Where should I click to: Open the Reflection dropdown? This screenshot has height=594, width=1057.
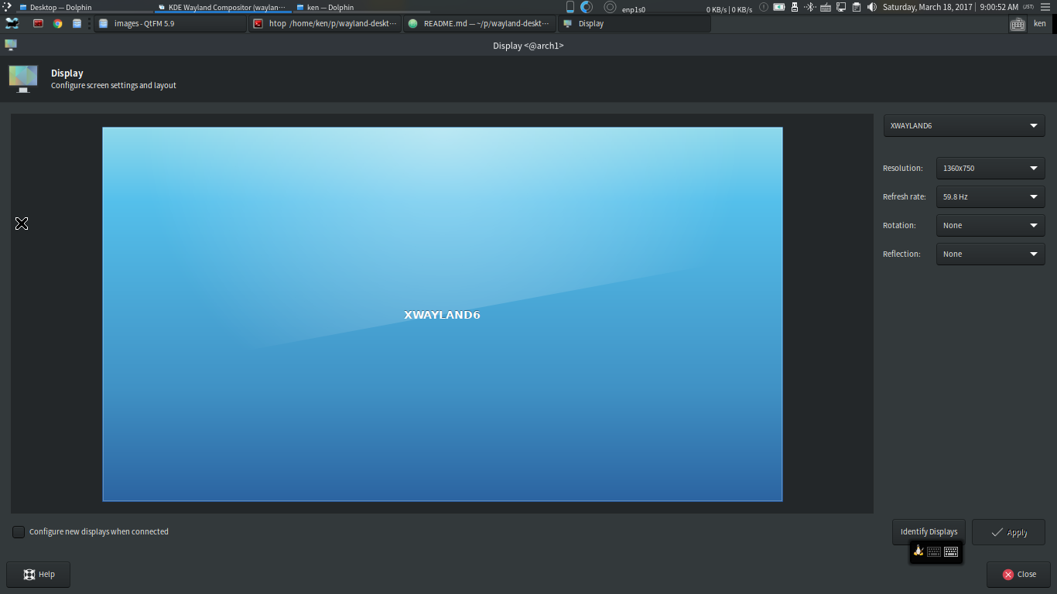point(990,254)
